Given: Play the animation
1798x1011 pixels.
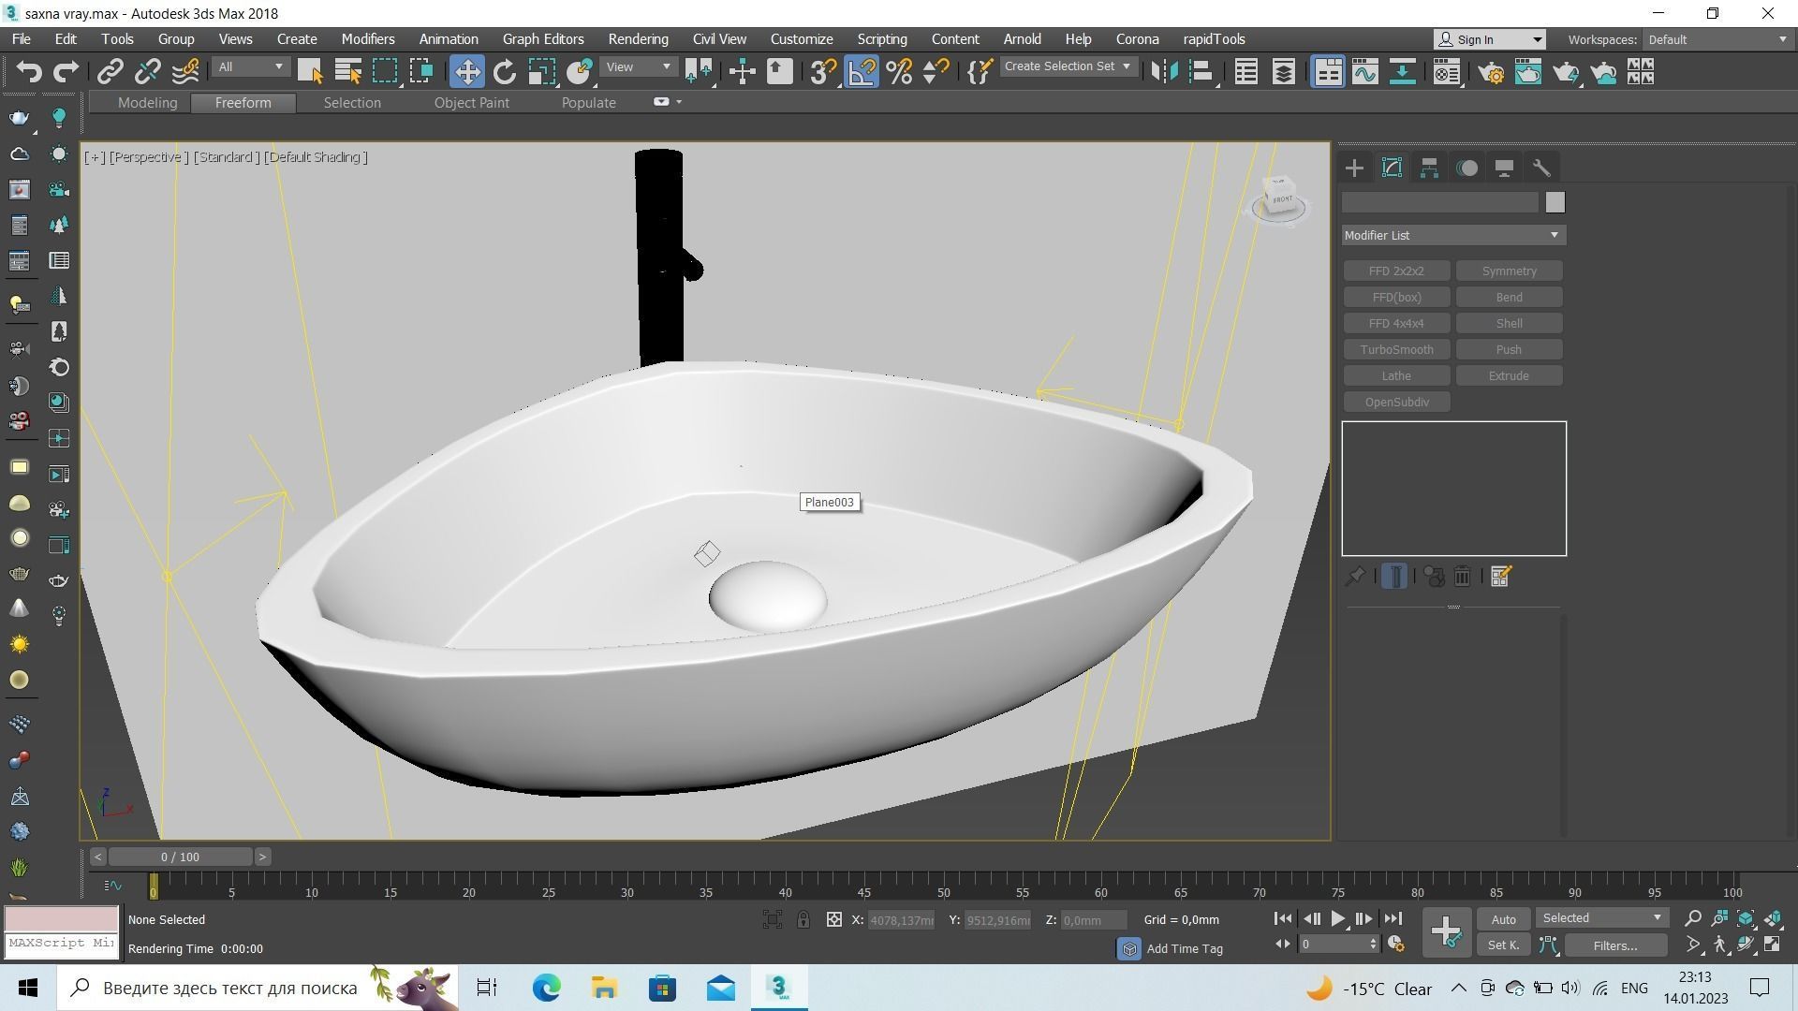Looking at the screenshot, I should tap(1338, 919).
